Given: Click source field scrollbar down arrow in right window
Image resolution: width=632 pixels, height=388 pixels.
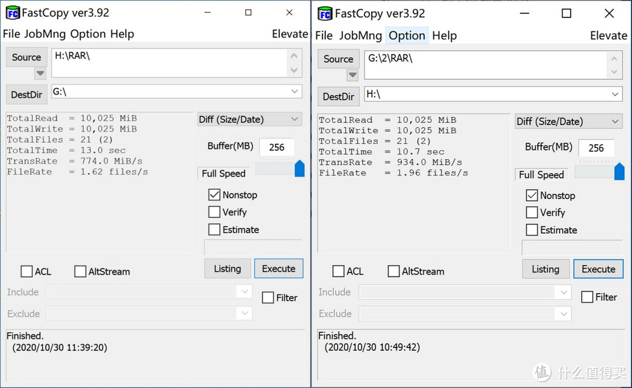Looking at the screenshot, I should click(614, 72).
